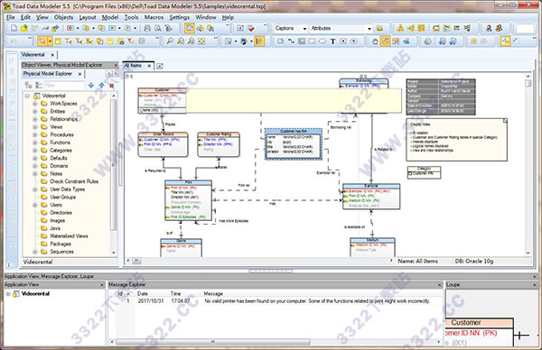Click the undo arrow icon

tap(14, 41)
